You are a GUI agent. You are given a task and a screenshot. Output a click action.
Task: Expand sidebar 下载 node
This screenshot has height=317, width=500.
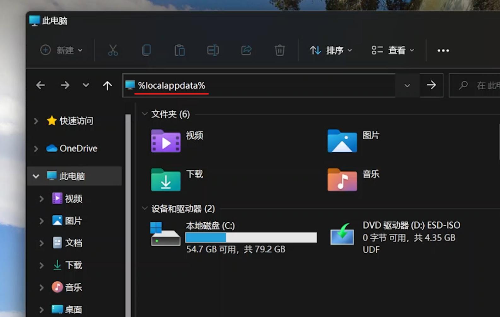click(x=41, y=265)
